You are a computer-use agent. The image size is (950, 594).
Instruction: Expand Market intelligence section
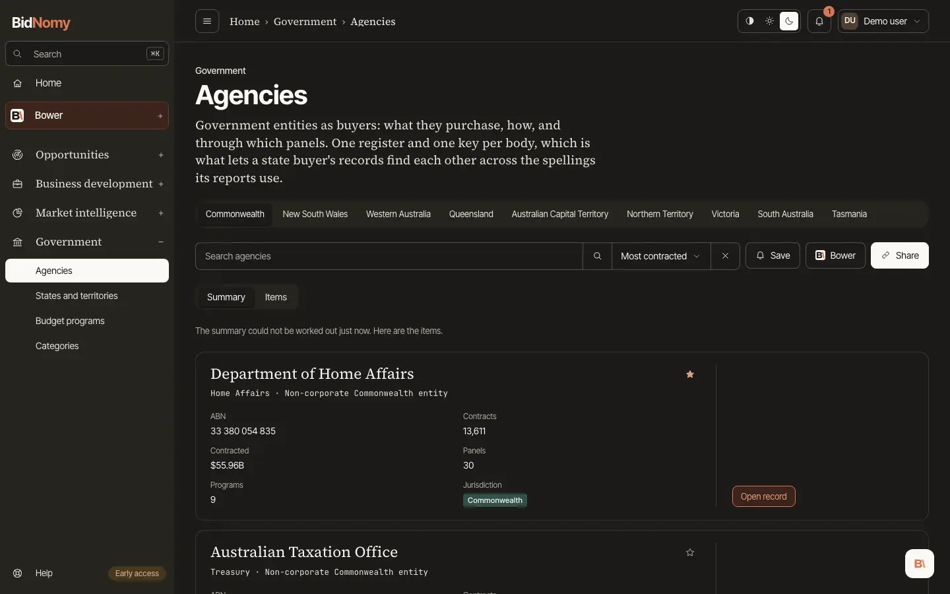tap(161, 213)
